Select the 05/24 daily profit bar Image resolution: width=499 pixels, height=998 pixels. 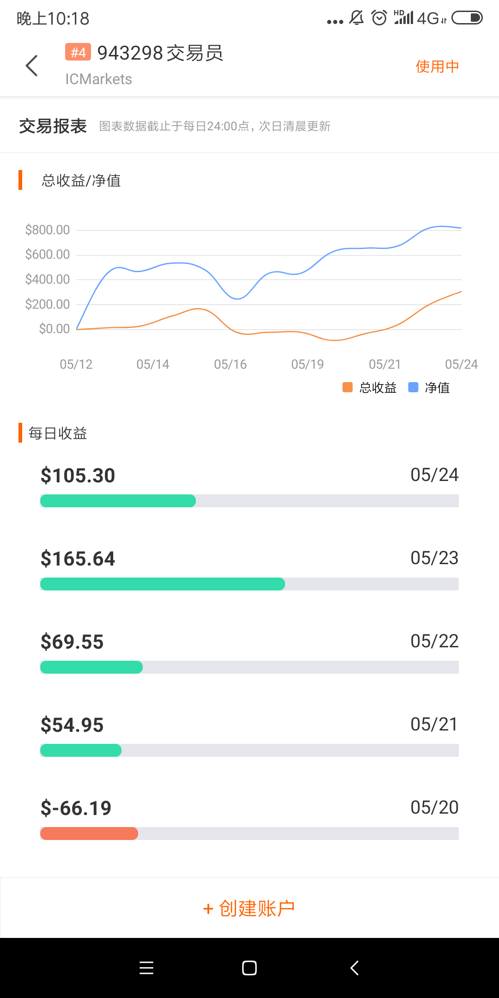(x=249, y=501)
